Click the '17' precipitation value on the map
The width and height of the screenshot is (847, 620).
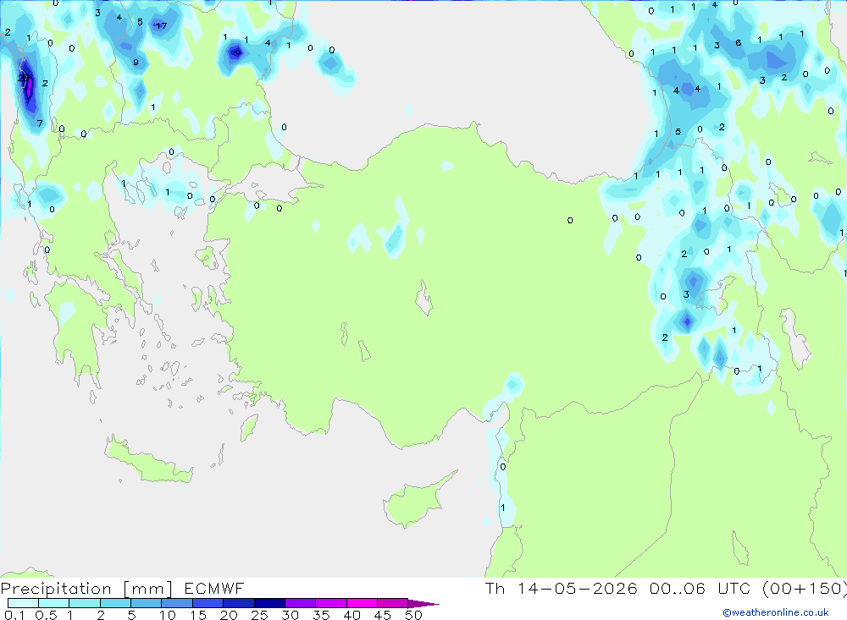tap(161, 25)
